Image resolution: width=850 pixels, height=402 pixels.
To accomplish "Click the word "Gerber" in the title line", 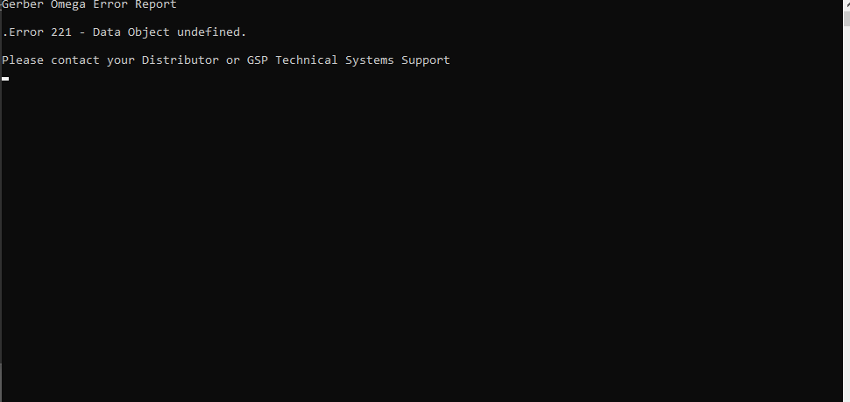I will [x=23, y=4].
